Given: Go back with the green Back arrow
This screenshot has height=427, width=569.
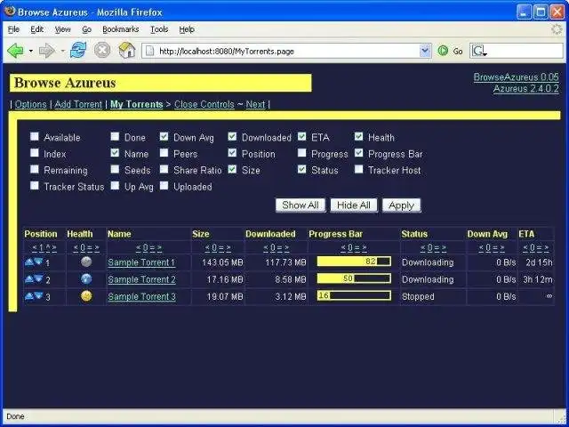Looking at the screenshot, I should click(x=15, y=51).
